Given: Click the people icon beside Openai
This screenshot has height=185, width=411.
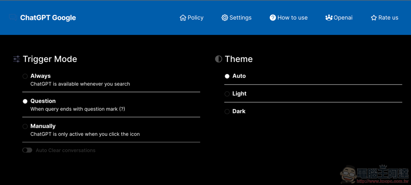Looking at the screenshot, I should (329, 18).
